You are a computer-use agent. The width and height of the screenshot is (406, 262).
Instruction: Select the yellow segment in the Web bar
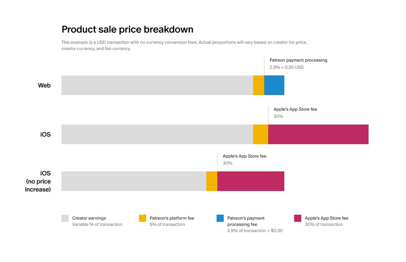[x=258, y=85]
